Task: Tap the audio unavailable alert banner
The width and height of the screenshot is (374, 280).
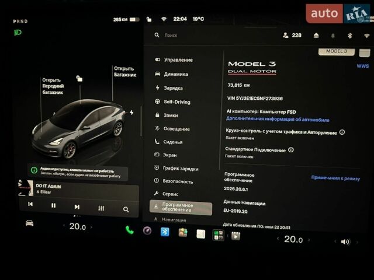Action: click(x=78, y=173)
